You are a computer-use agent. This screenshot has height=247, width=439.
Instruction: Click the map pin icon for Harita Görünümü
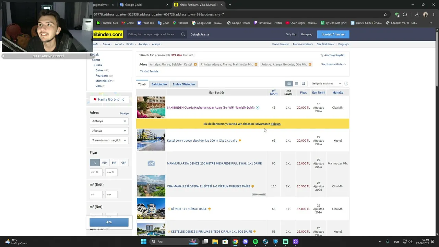point(95,99)
